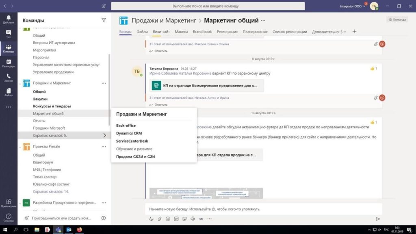Expand hidden channels Скрытых каналов: 5

pyautogui.click(x=64, y=135)
